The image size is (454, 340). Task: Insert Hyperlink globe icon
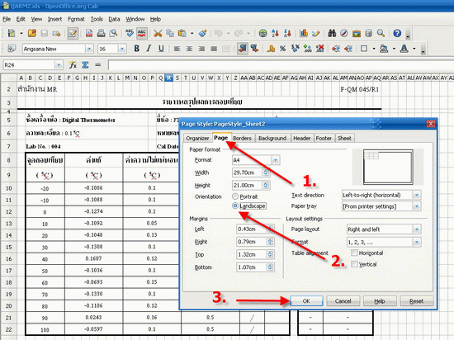click(262, 33)
